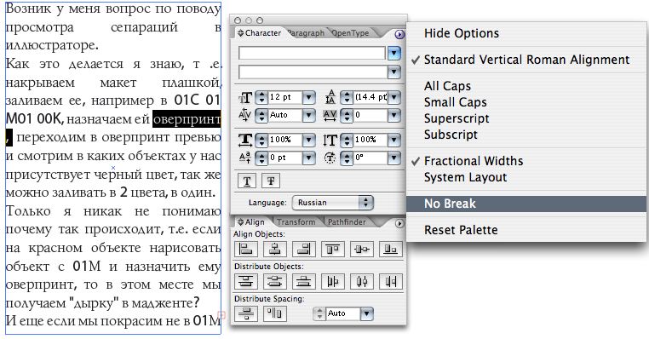
Task: Click Vertical Distribute Center icon
Action: click(x=275, y=281)
